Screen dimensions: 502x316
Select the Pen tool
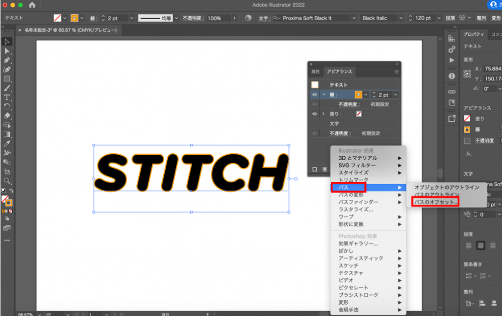pos(7,60)
